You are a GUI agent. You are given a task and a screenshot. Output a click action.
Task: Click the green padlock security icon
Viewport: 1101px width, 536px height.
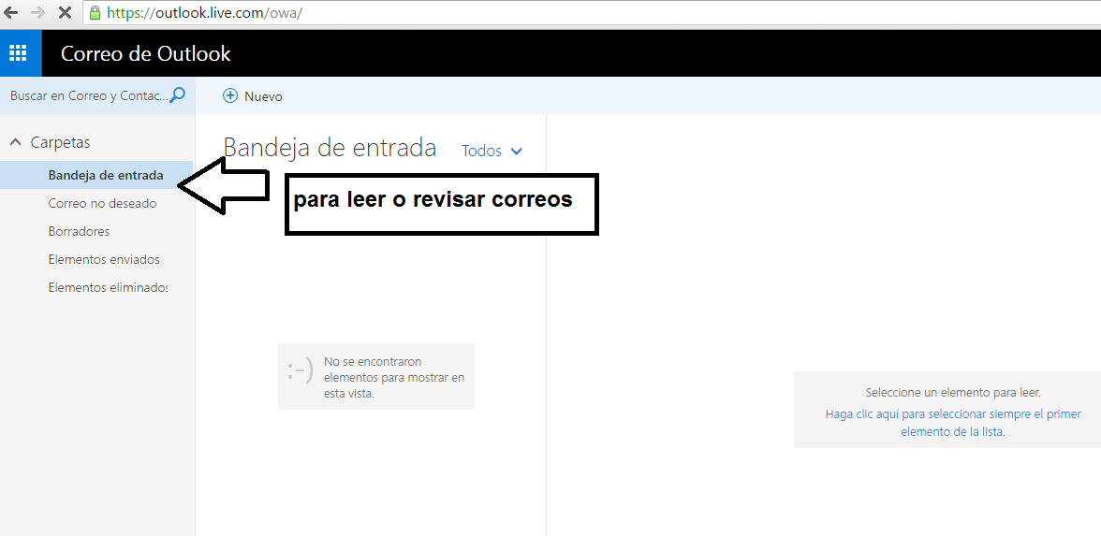tap(94, 13)
